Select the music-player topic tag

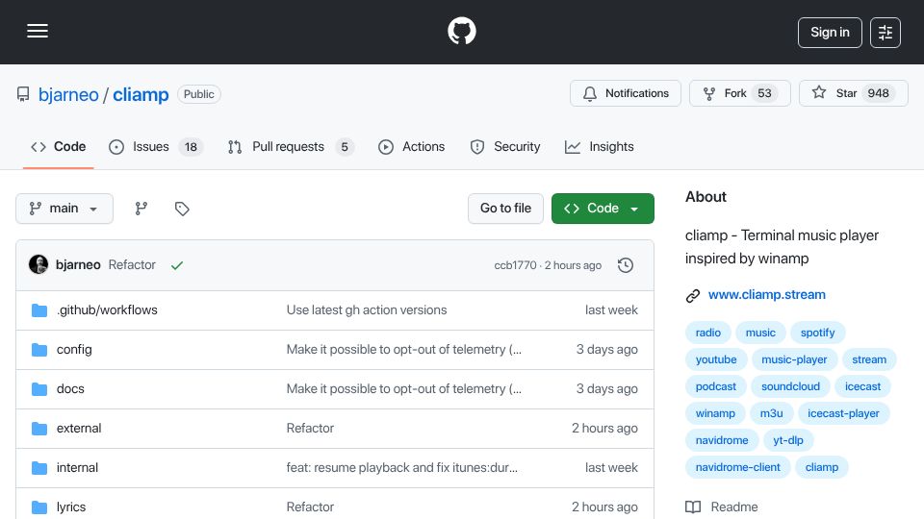[794, 359]
